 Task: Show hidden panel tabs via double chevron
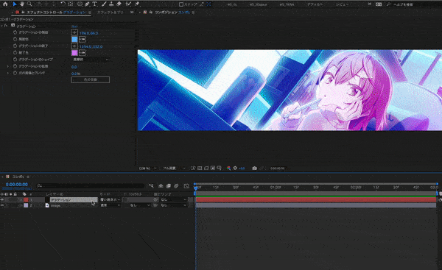(132, 13)
